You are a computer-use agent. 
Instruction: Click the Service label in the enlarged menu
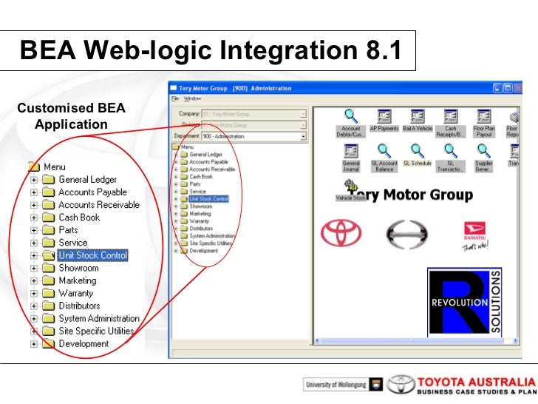(73, 243)
